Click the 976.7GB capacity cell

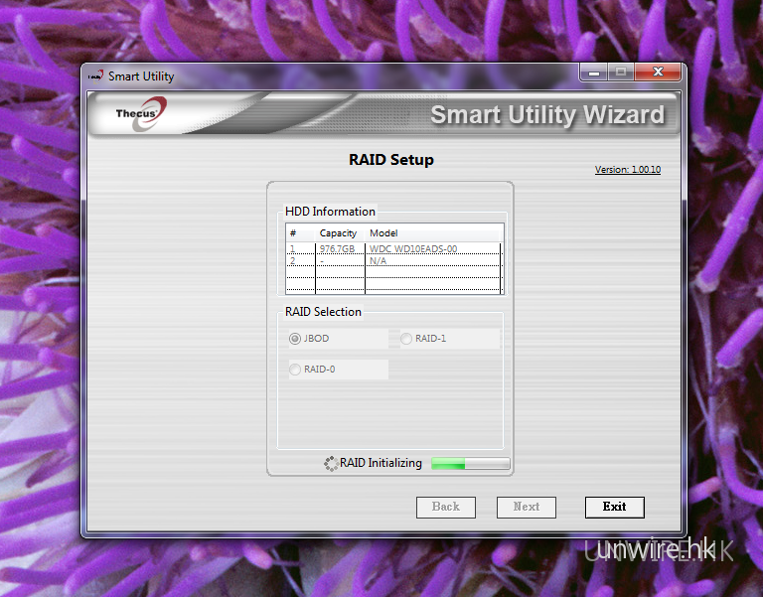tap(337, 249)
